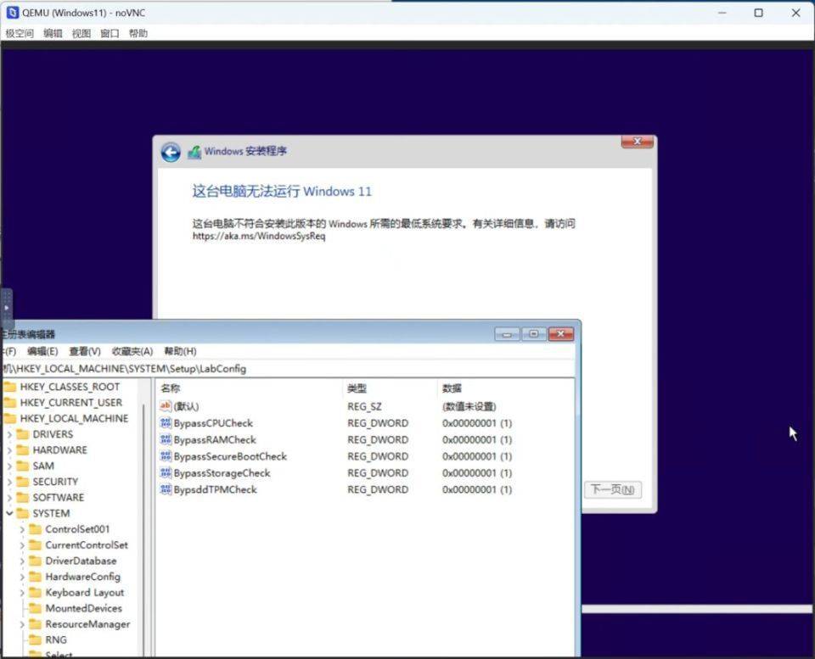815x659 pixels.
Task: Click the default string value icon
Action: [x=166, y=406]
